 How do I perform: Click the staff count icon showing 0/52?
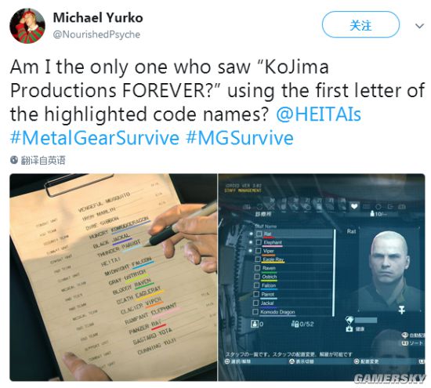pyautogui.click(x=295, y=324)
